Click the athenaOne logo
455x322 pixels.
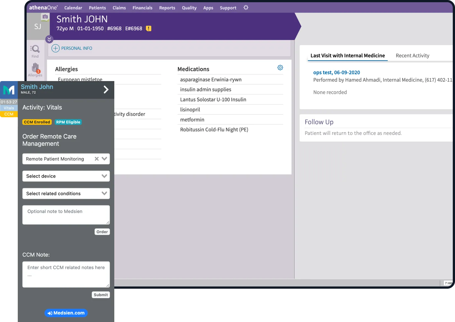[x=44, y=7]
